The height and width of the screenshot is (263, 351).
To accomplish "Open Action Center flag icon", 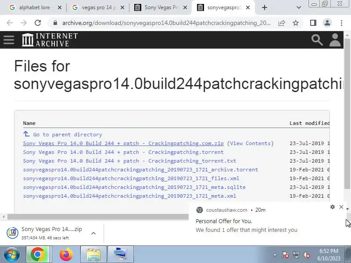I will pyautogui.click(x=286, y=255).
